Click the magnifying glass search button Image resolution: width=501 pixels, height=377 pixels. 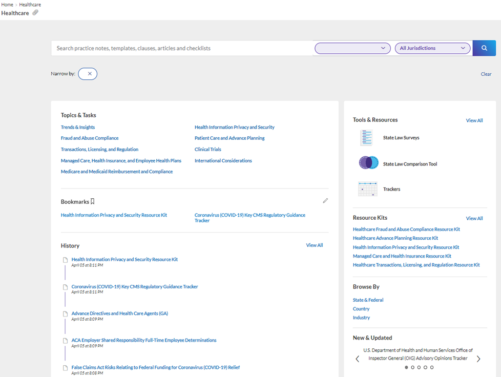[x=484, y=48]
